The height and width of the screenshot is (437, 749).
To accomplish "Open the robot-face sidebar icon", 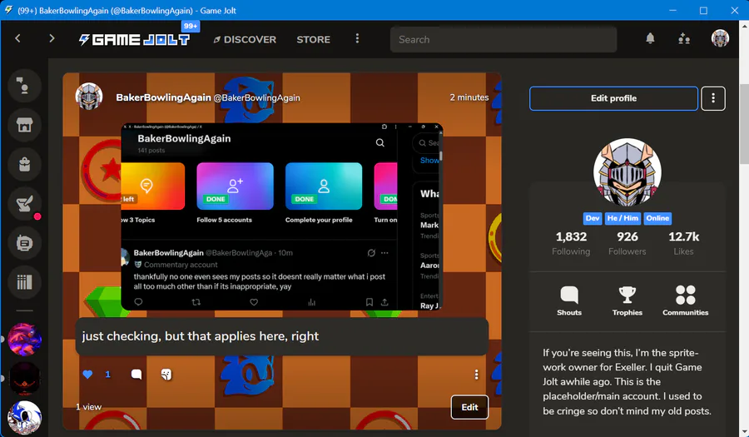I will (24, 243).
